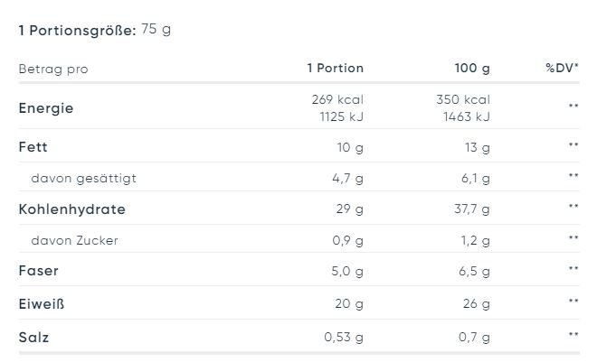This screenshot has height=362, width=597.
Task: Select the Kohlenhydrate row label
Action: 72,209
